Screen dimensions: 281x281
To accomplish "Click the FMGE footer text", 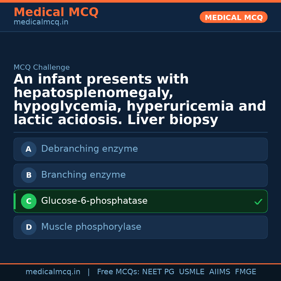I will 246,272.
